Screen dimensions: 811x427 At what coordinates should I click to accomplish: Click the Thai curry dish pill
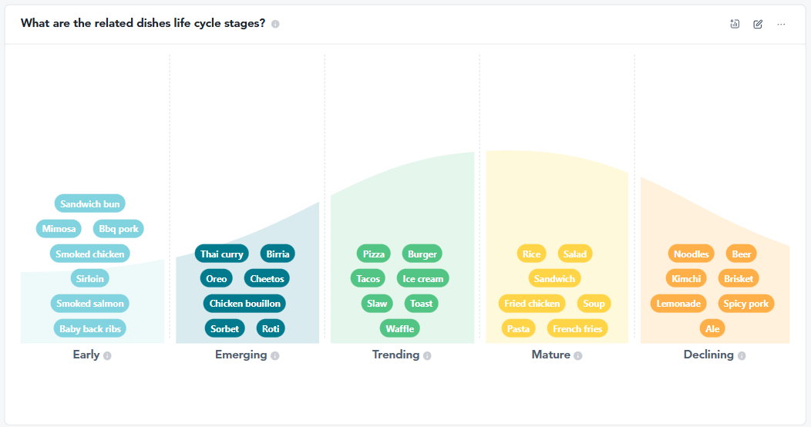click(221, 254)
